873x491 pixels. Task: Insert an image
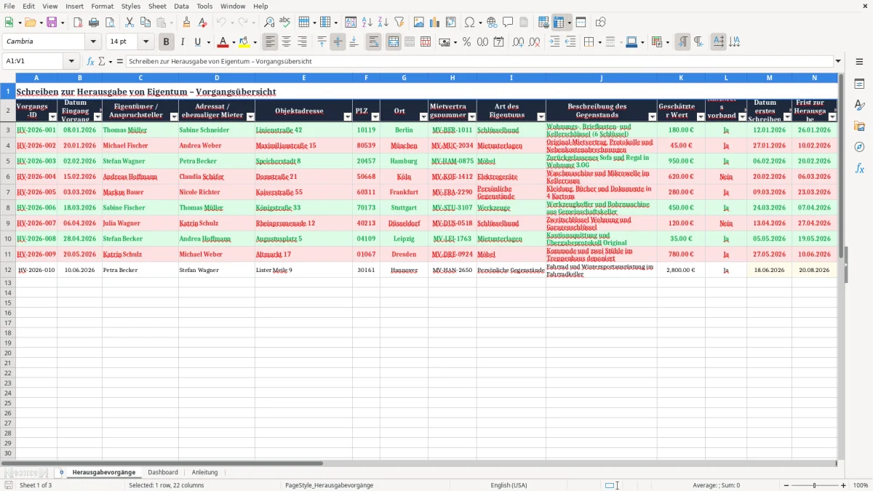(x=419, y=23)
